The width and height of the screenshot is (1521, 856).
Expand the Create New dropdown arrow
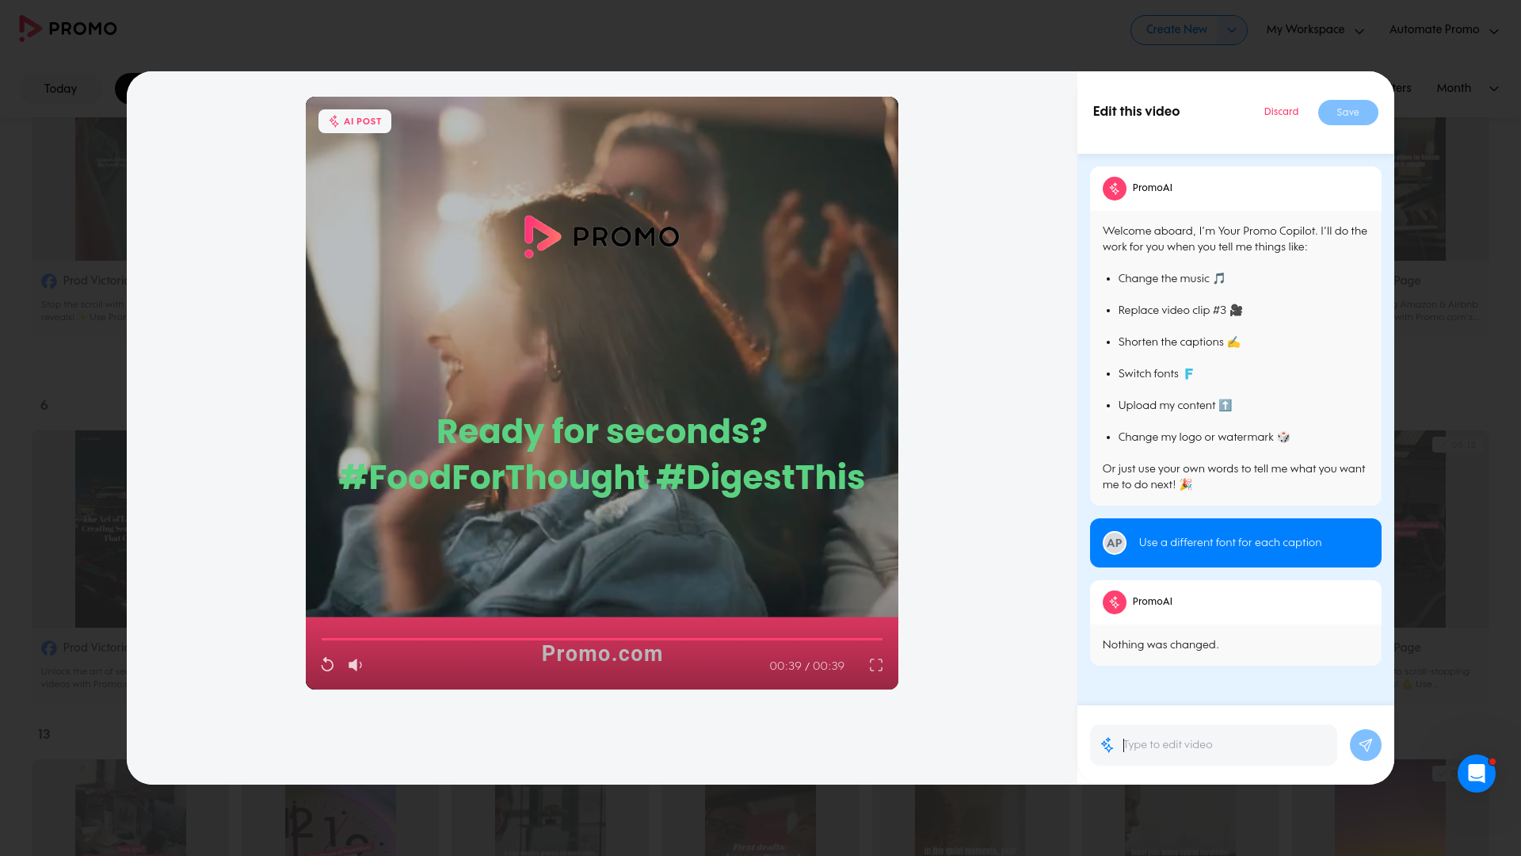click(x=1231, y=29)
